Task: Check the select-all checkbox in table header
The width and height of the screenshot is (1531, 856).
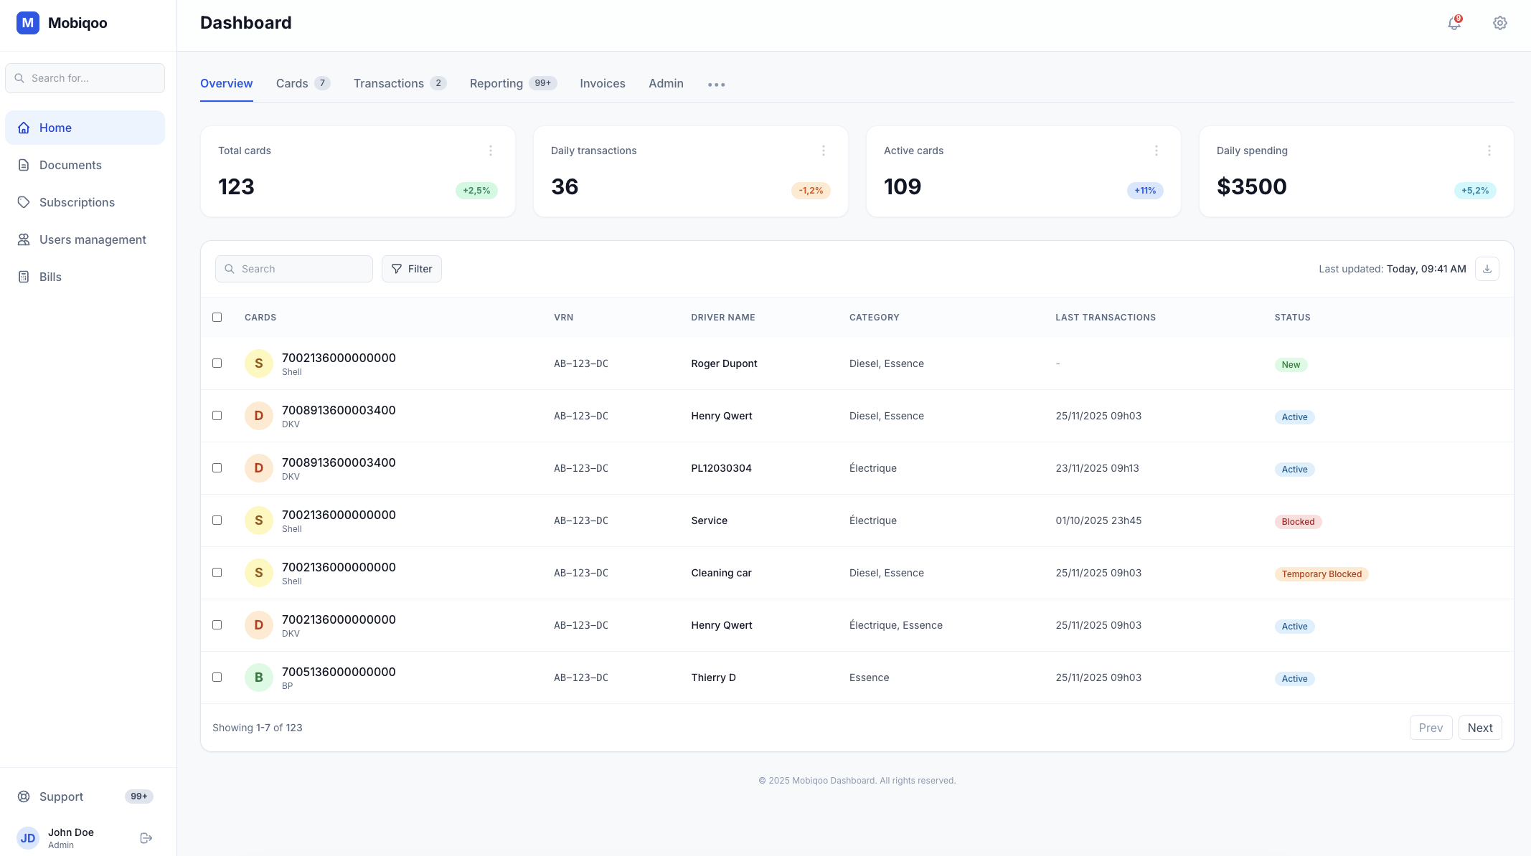Action: click(218, 316)
